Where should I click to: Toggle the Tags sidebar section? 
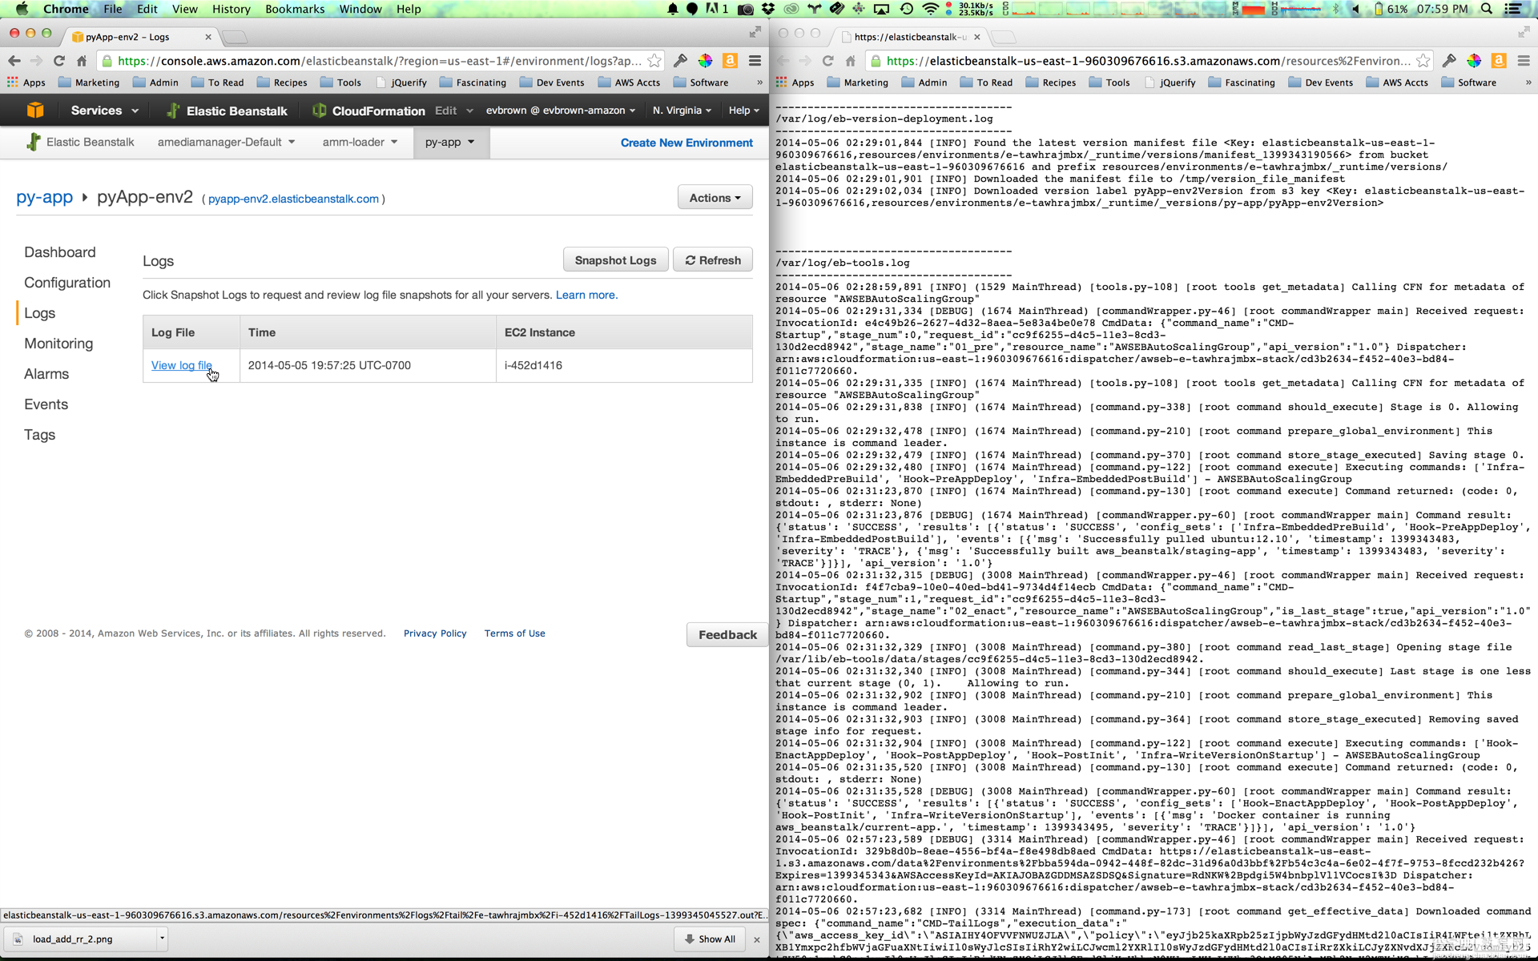click(38, 434)
